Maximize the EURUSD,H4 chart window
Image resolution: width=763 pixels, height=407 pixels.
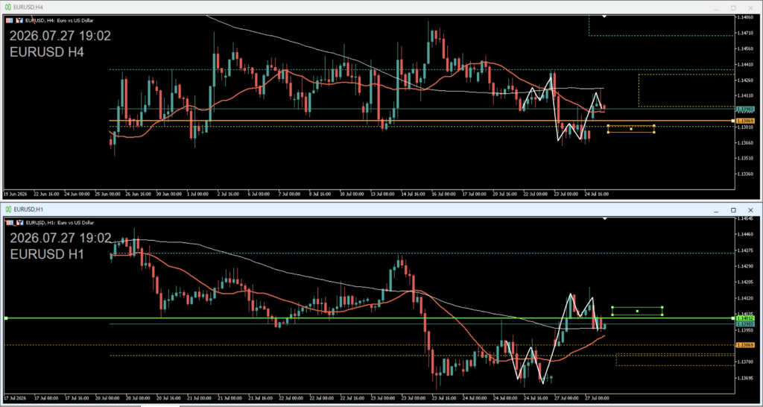[733, 7]
